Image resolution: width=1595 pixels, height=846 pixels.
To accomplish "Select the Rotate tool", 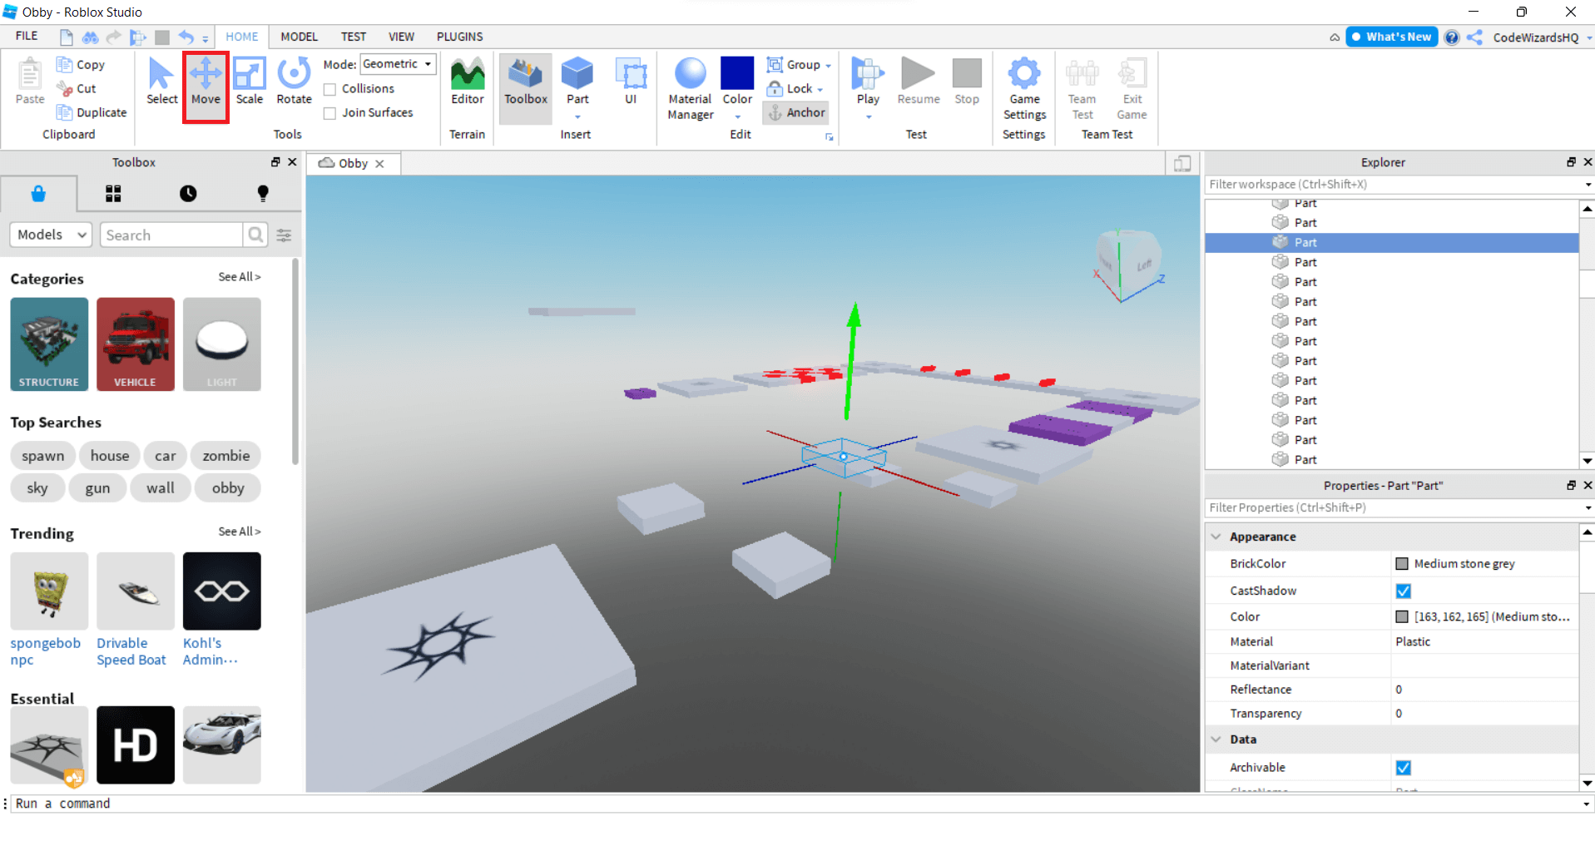I will pos(293,86).
